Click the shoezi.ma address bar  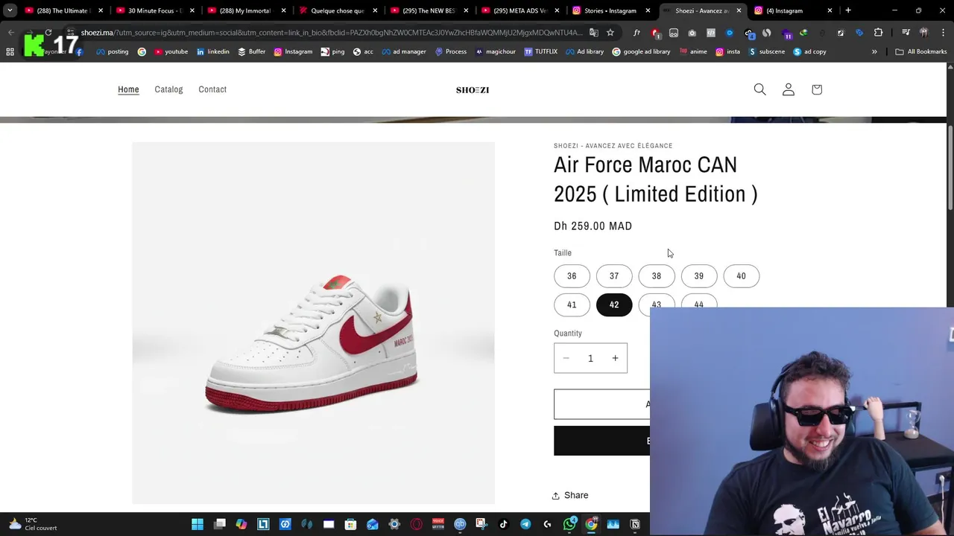[332, 33]
